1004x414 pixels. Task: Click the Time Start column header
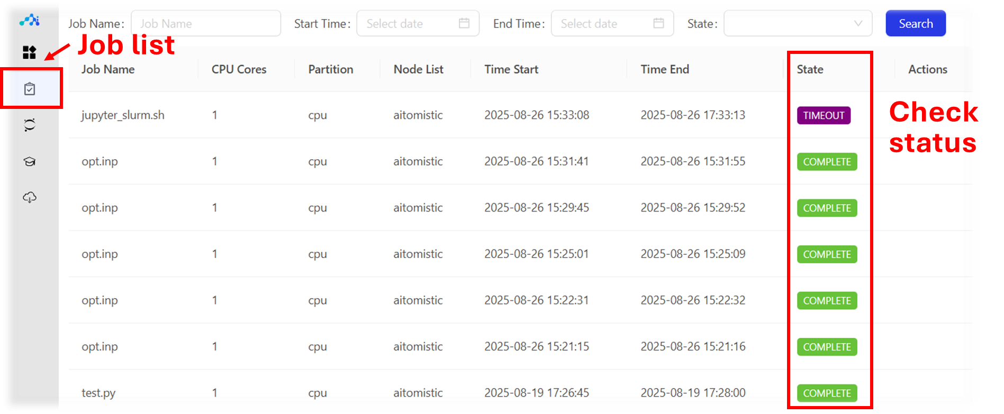[x=511, y=69]
